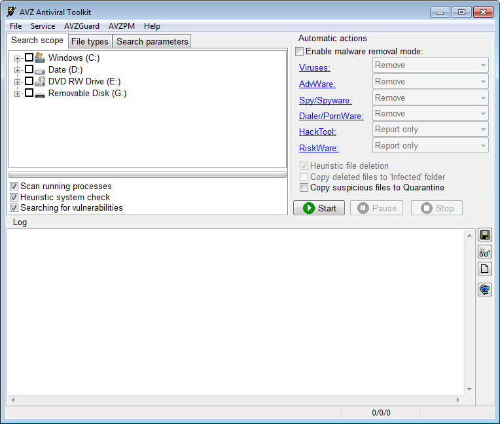Open the Help menu
This screenshot has height=424, width=500.
tap(152, 26)
